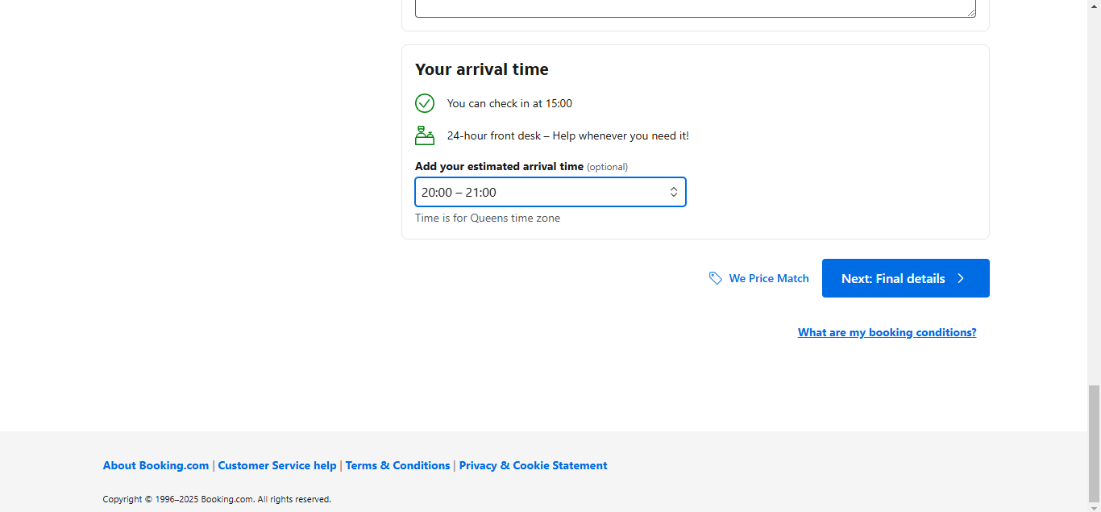Image resolution: width=1101 pixels, height=512 pixels.
Task: View the Privacy & Cookie Statement
Action: coord(533,465)
